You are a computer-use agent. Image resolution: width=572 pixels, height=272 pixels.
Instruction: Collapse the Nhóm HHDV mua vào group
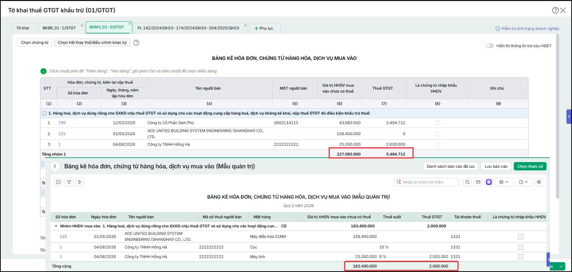[56, 226]
